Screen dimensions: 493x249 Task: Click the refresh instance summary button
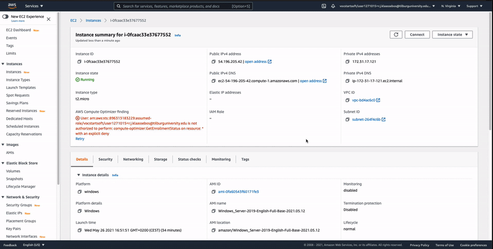click(x=396, y=35)
